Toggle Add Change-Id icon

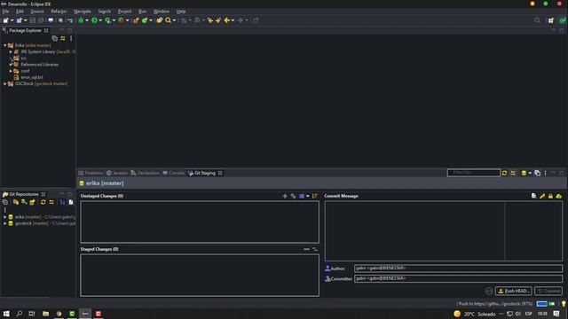pyautogui.click(x=559, y=196)
